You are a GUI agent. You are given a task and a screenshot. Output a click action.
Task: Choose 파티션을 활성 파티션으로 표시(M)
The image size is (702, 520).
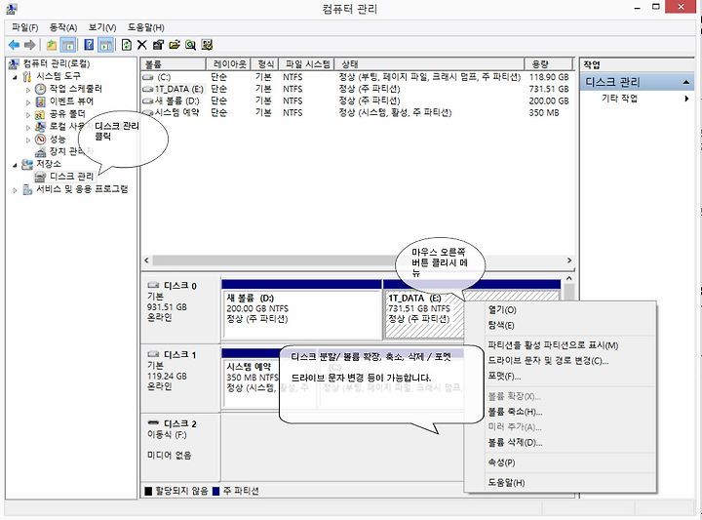[x=561, y=345]
